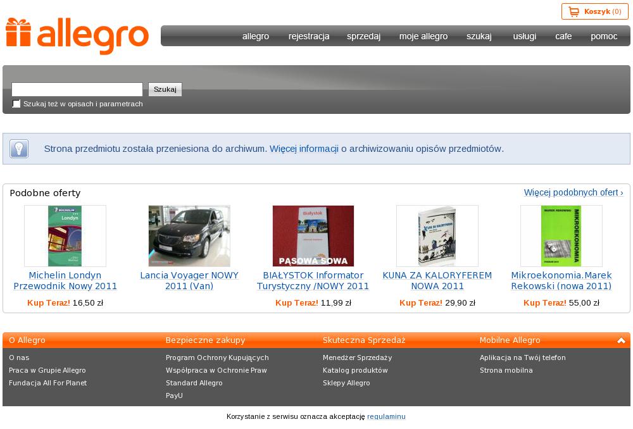Go to rejestracja in the navigation bar
This screenshot has height=429, width=633.
tap(309, 36)
